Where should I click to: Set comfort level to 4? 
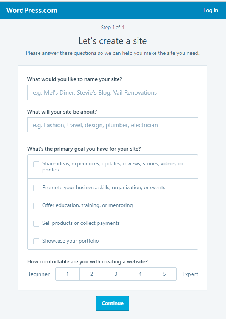click(x=140, y=274)
